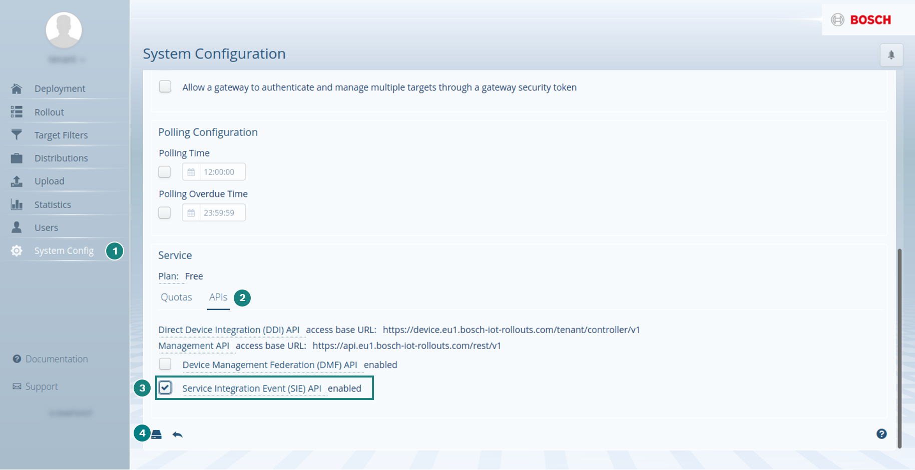
Task: Check the gateway security token checkbox
Action: [165, 86]
